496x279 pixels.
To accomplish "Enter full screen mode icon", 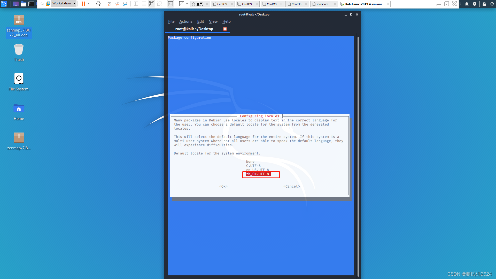I will point(152,4).
